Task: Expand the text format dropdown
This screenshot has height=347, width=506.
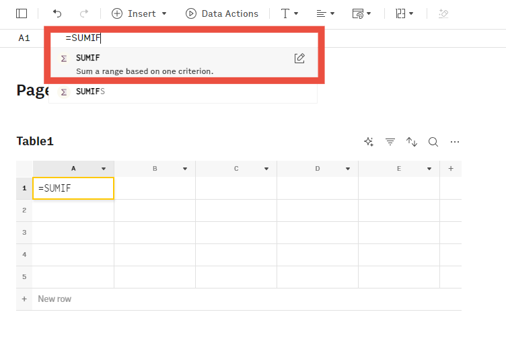Action: 289,13
